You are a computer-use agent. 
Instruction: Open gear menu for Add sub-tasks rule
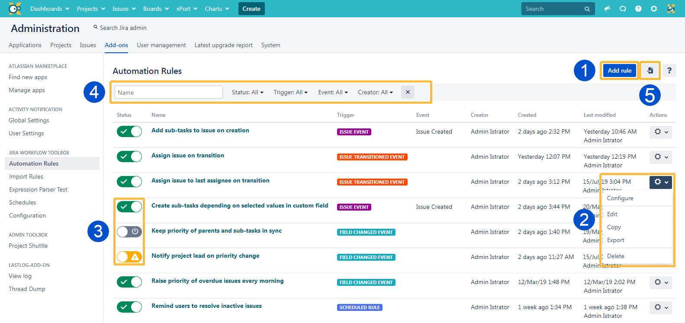click(661, 132)
